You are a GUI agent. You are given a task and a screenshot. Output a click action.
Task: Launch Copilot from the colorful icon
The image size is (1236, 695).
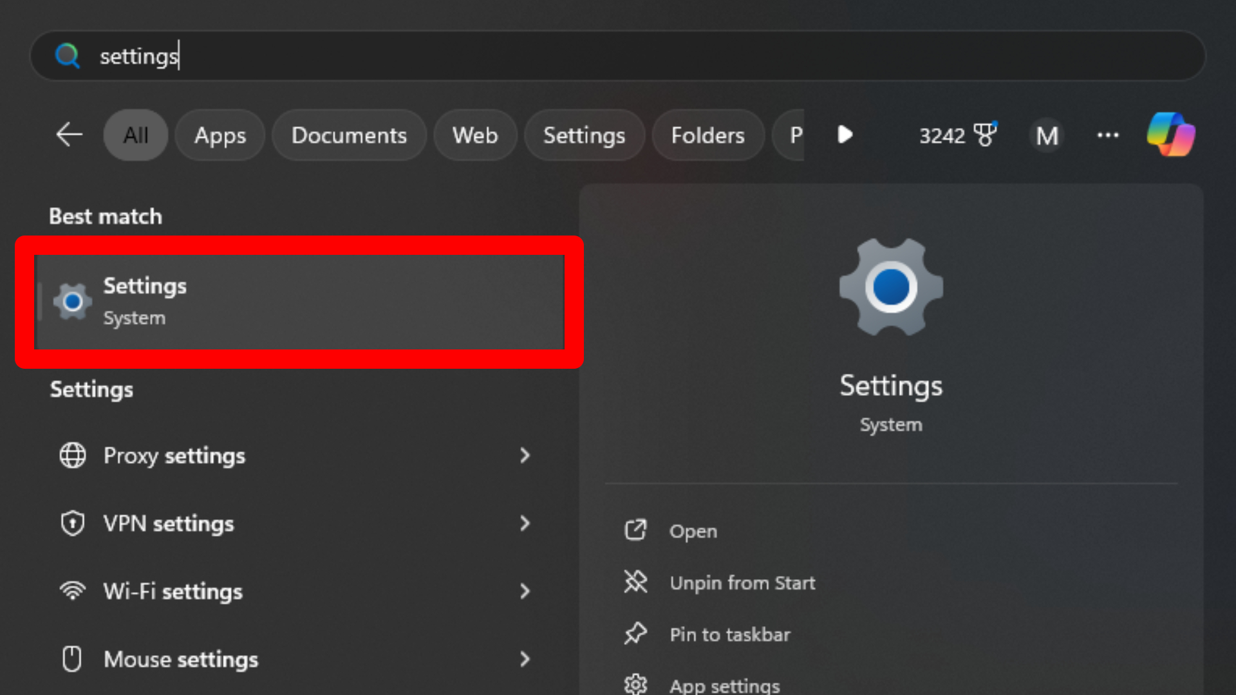click(1171, 134)
